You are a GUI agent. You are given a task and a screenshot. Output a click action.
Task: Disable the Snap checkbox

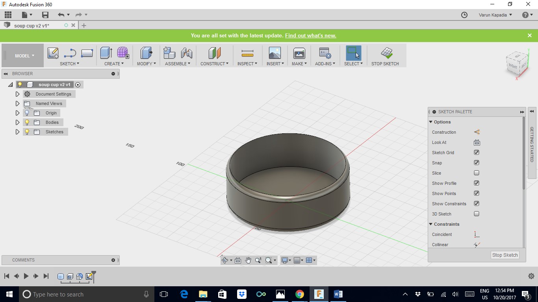click(477, 163)
